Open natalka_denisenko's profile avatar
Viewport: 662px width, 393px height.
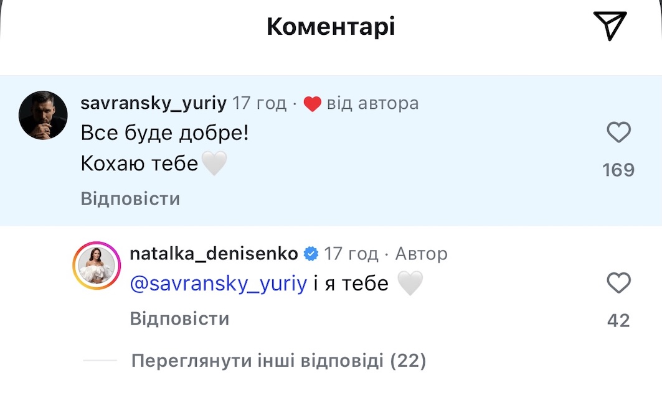pos(97,266)
